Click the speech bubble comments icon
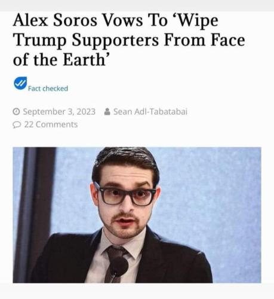The height and width of the screenshot is (299, 274). click(17, 125)
